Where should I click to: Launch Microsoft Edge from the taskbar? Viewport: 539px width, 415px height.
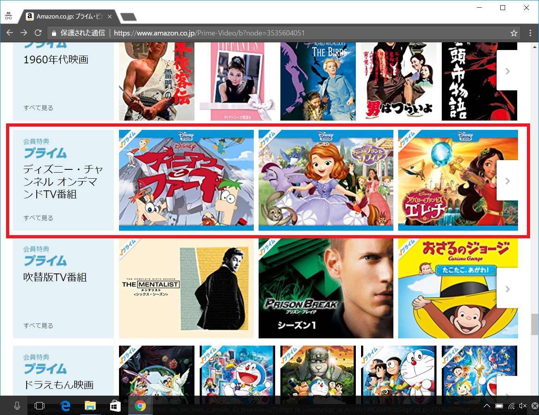65,406
